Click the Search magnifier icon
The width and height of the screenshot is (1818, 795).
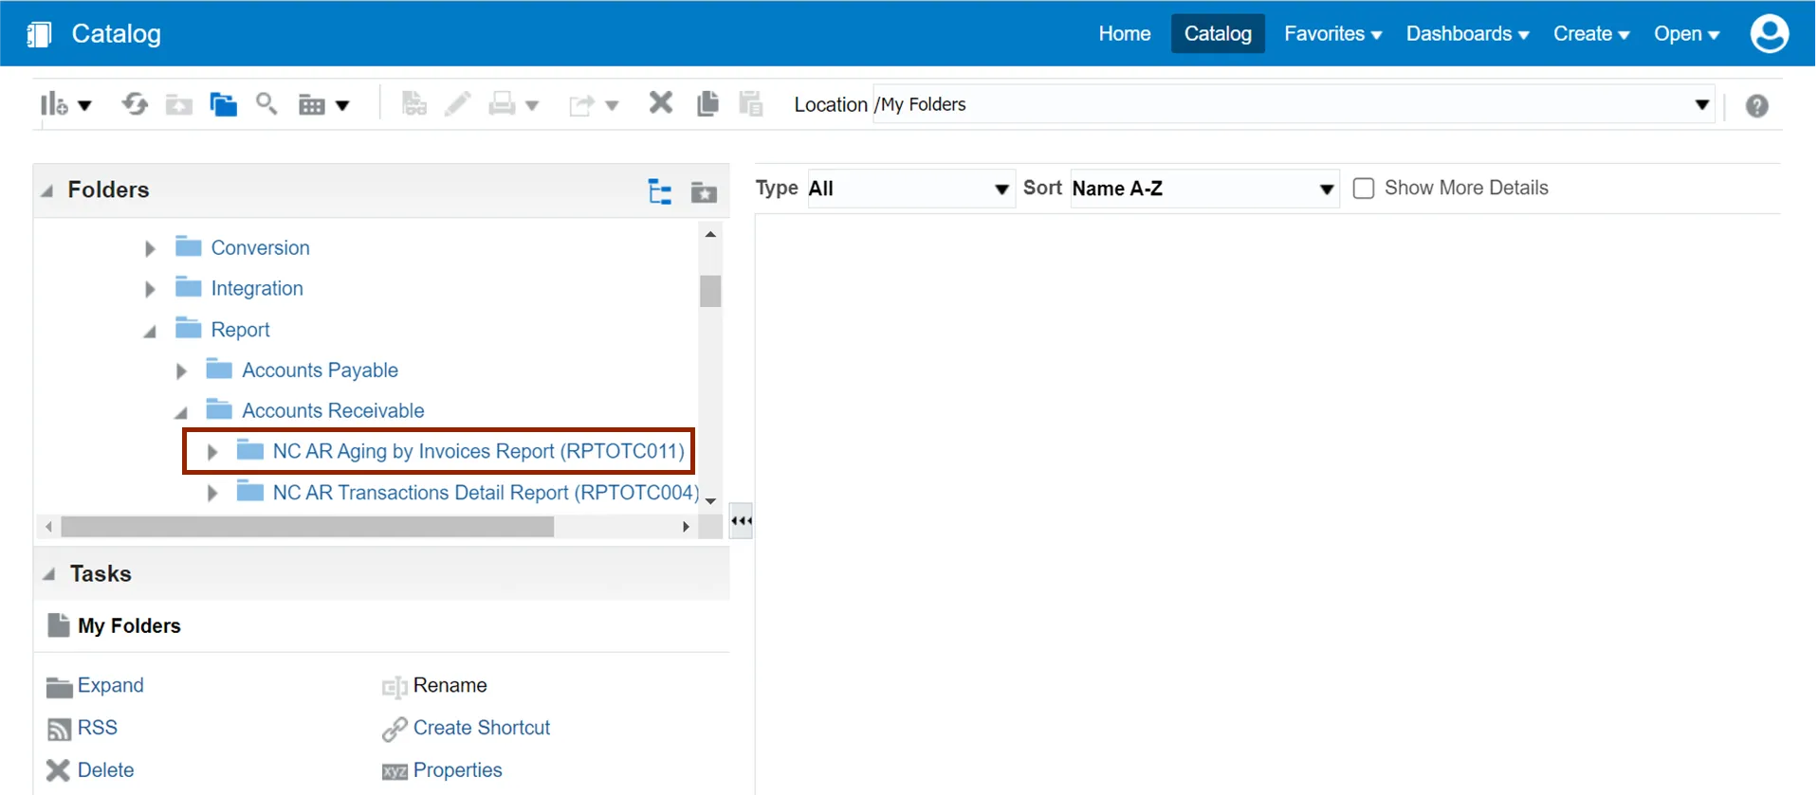266,104
